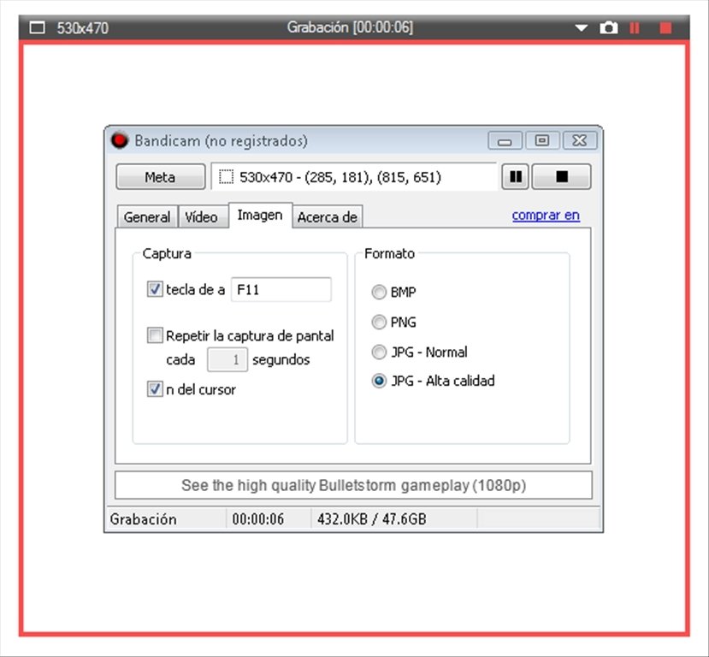Choose JPG - Alta calidad format
This screenshot has width=709, height=657.
[379, 381]
